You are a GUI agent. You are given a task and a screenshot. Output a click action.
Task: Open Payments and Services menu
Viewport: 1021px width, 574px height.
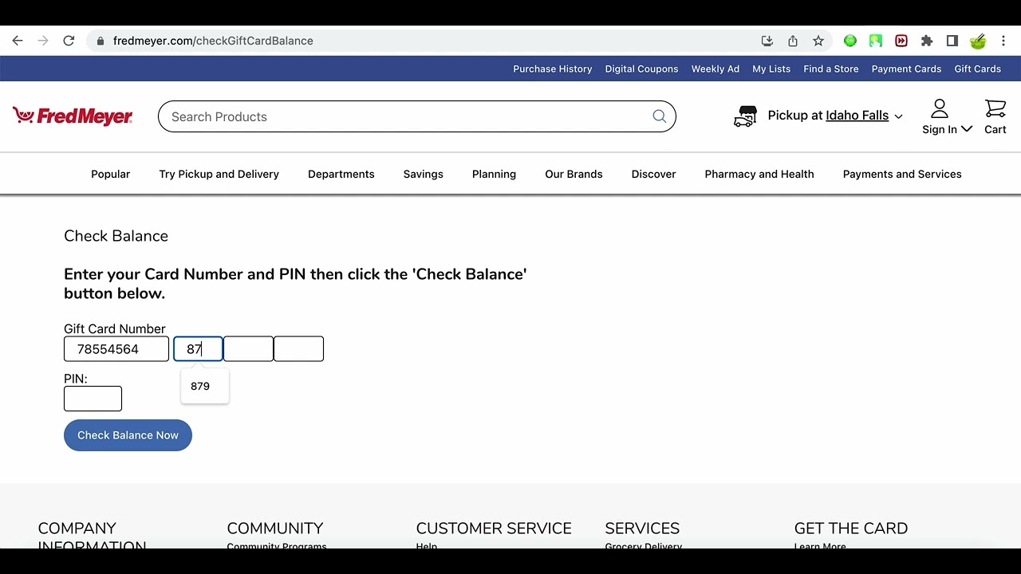point(902,174)
